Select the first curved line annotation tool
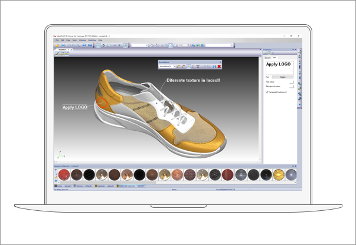Image resolution: width=356 pixels, height=245 pixels. 178,67
